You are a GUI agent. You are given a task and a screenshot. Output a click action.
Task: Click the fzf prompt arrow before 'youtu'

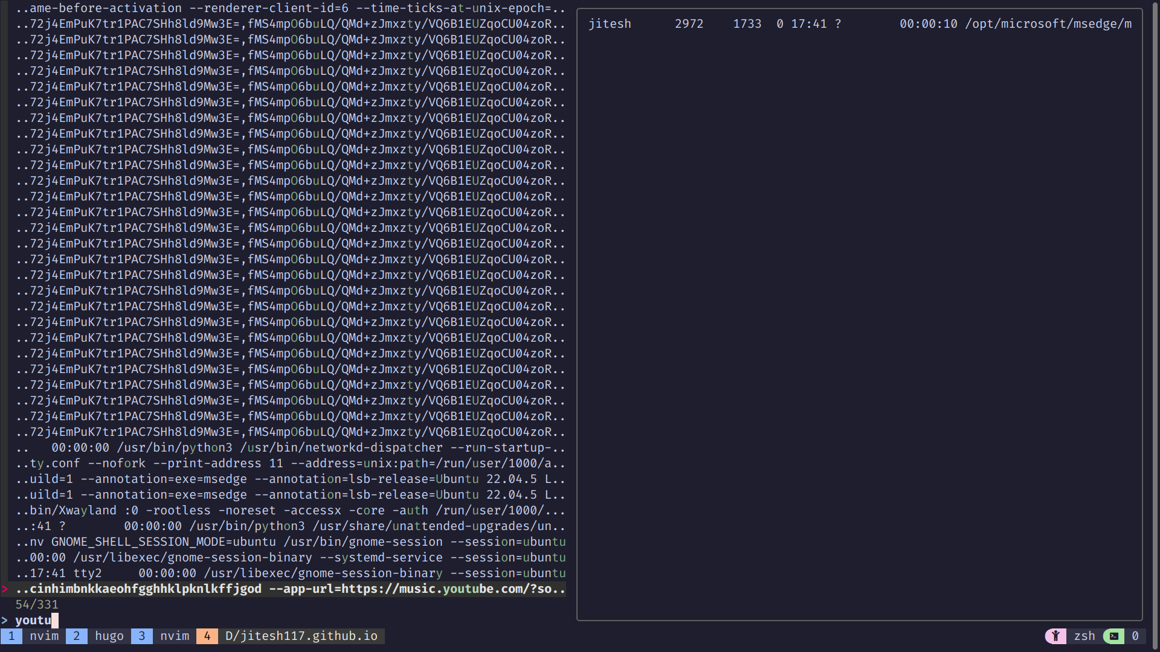pos(5,620)
